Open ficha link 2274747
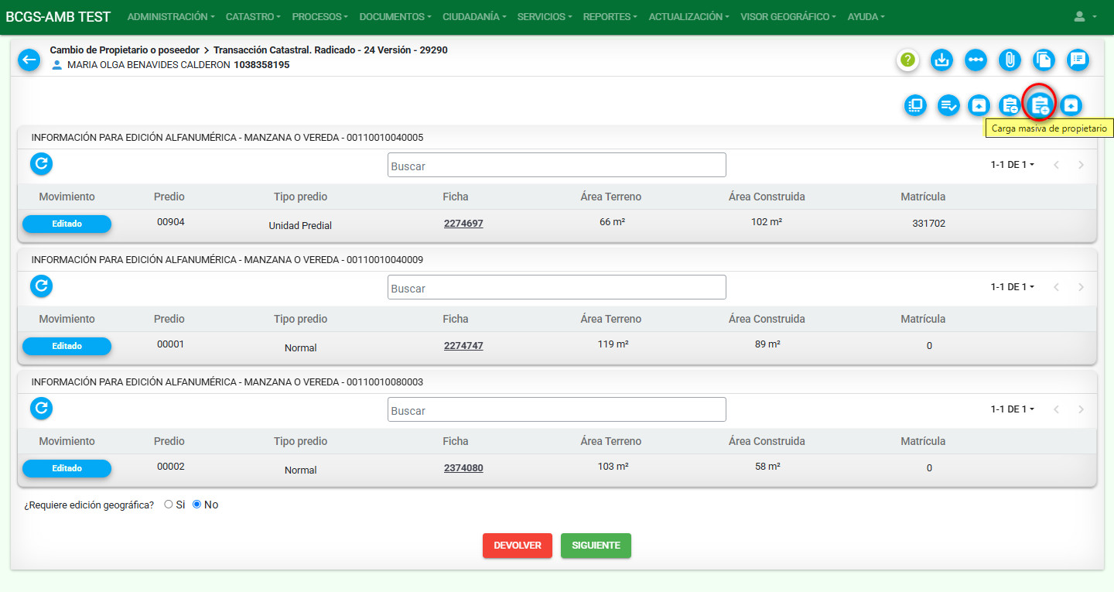Viewport: 1114px width, 592px height. coord(463,346)
